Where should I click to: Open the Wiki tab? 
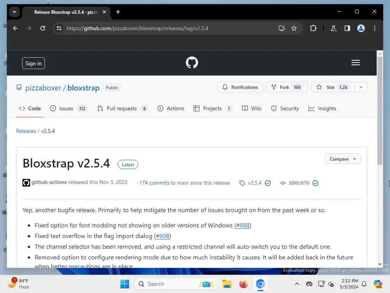pyautogui.click(x=251, y=109)
